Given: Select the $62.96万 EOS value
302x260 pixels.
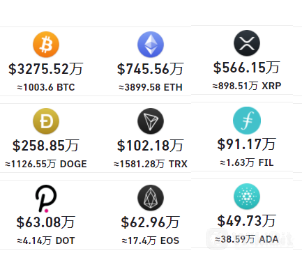Looking at the screenshot, I should coord(151,222).
